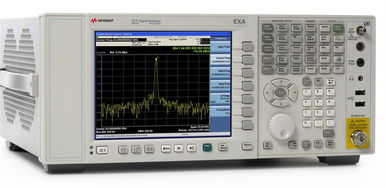
Task: Push the System key
Action: 324,28
